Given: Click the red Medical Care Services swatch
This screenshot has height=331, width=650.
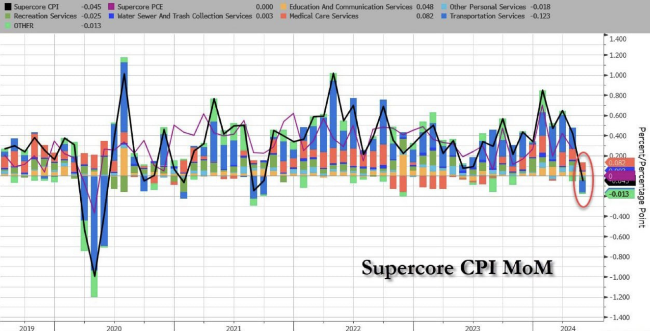Looking at the screenshot, I should (283, 16).
